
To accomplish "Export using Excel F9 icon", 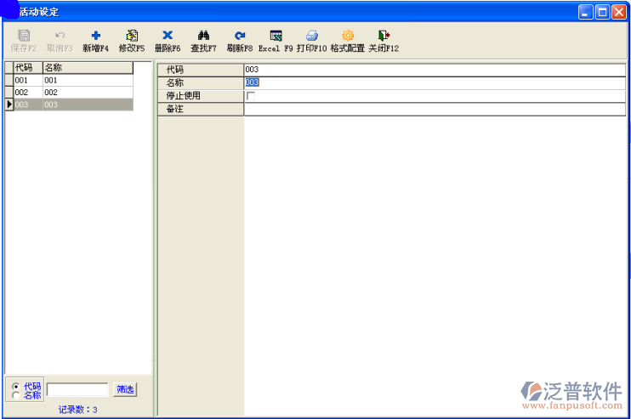I will click(x=276, y=36).
